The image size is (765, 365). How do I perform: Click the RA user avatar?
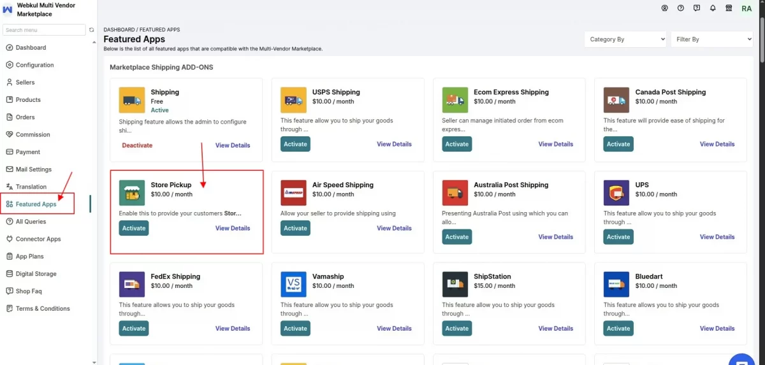(747, 8)
